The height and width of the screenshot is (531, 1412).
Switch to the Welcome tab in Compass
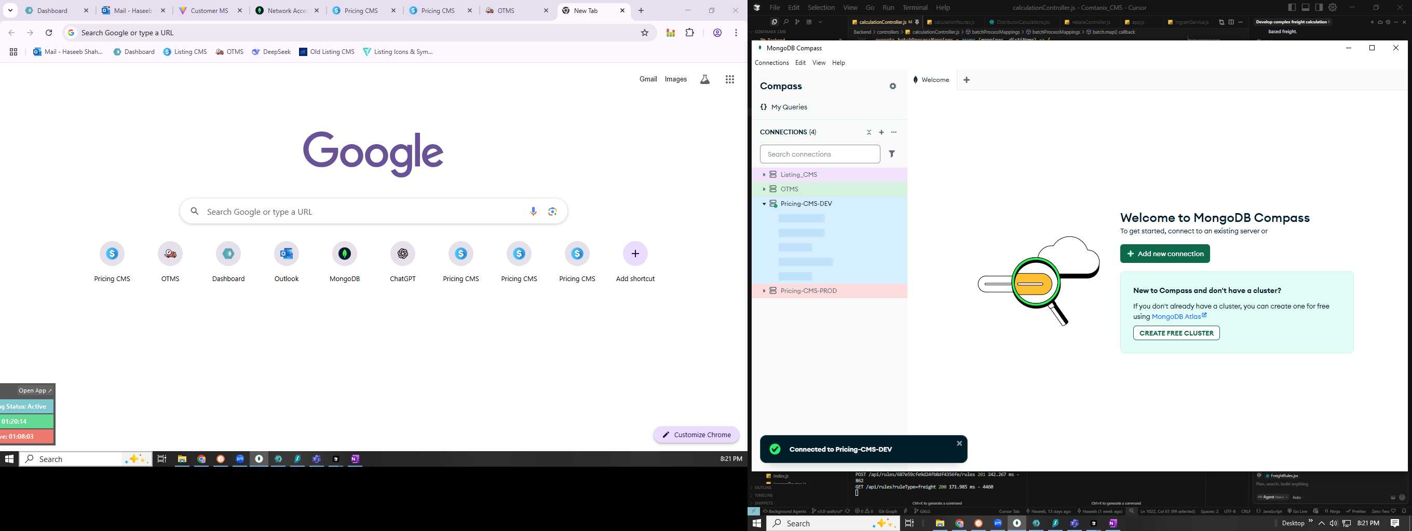931,80
